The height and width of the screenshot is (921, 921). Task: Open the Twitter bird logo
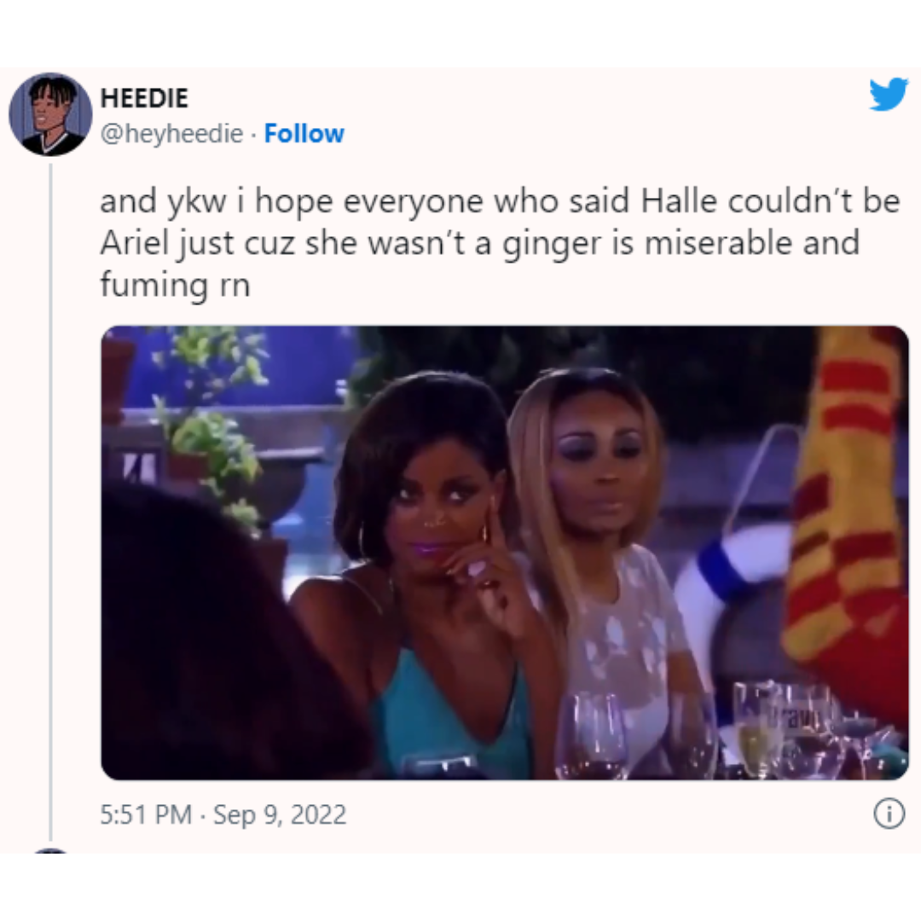click(x=889, y=94)
